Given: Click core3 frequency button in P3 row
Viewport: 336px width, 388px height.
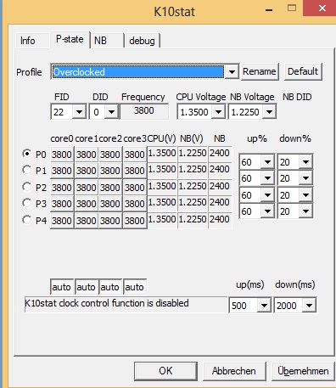Looking at the screenshot, I should click(135, 204).
